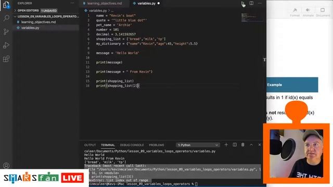
Task: Click variables.py in the breadcrumb bar
Action: click(98, 10)
